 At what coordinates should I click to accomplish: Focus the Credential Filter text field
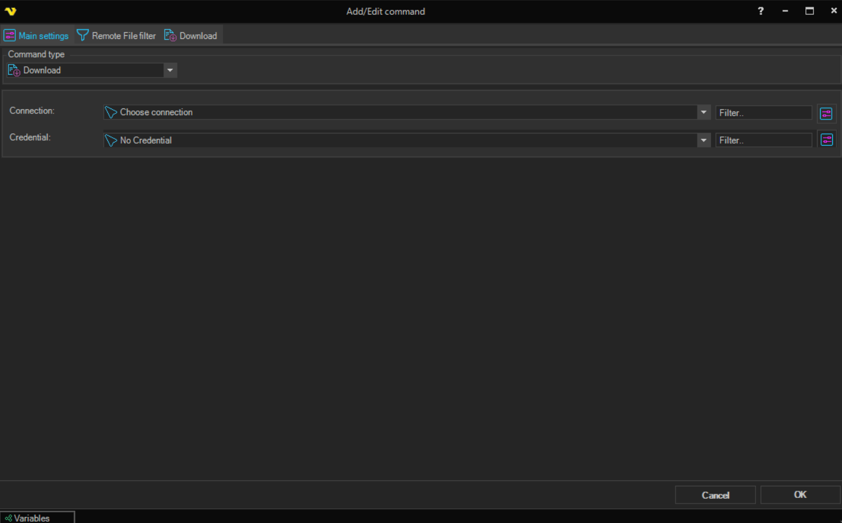click(763, 140)
